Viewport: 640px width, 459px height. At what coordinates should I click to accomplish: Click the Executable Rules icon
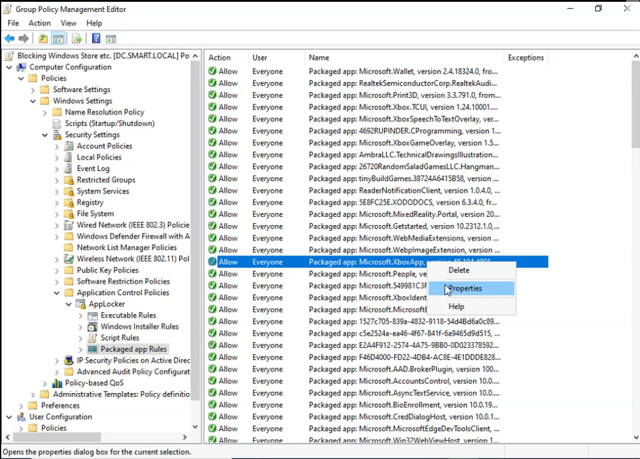tap(93, 315)
